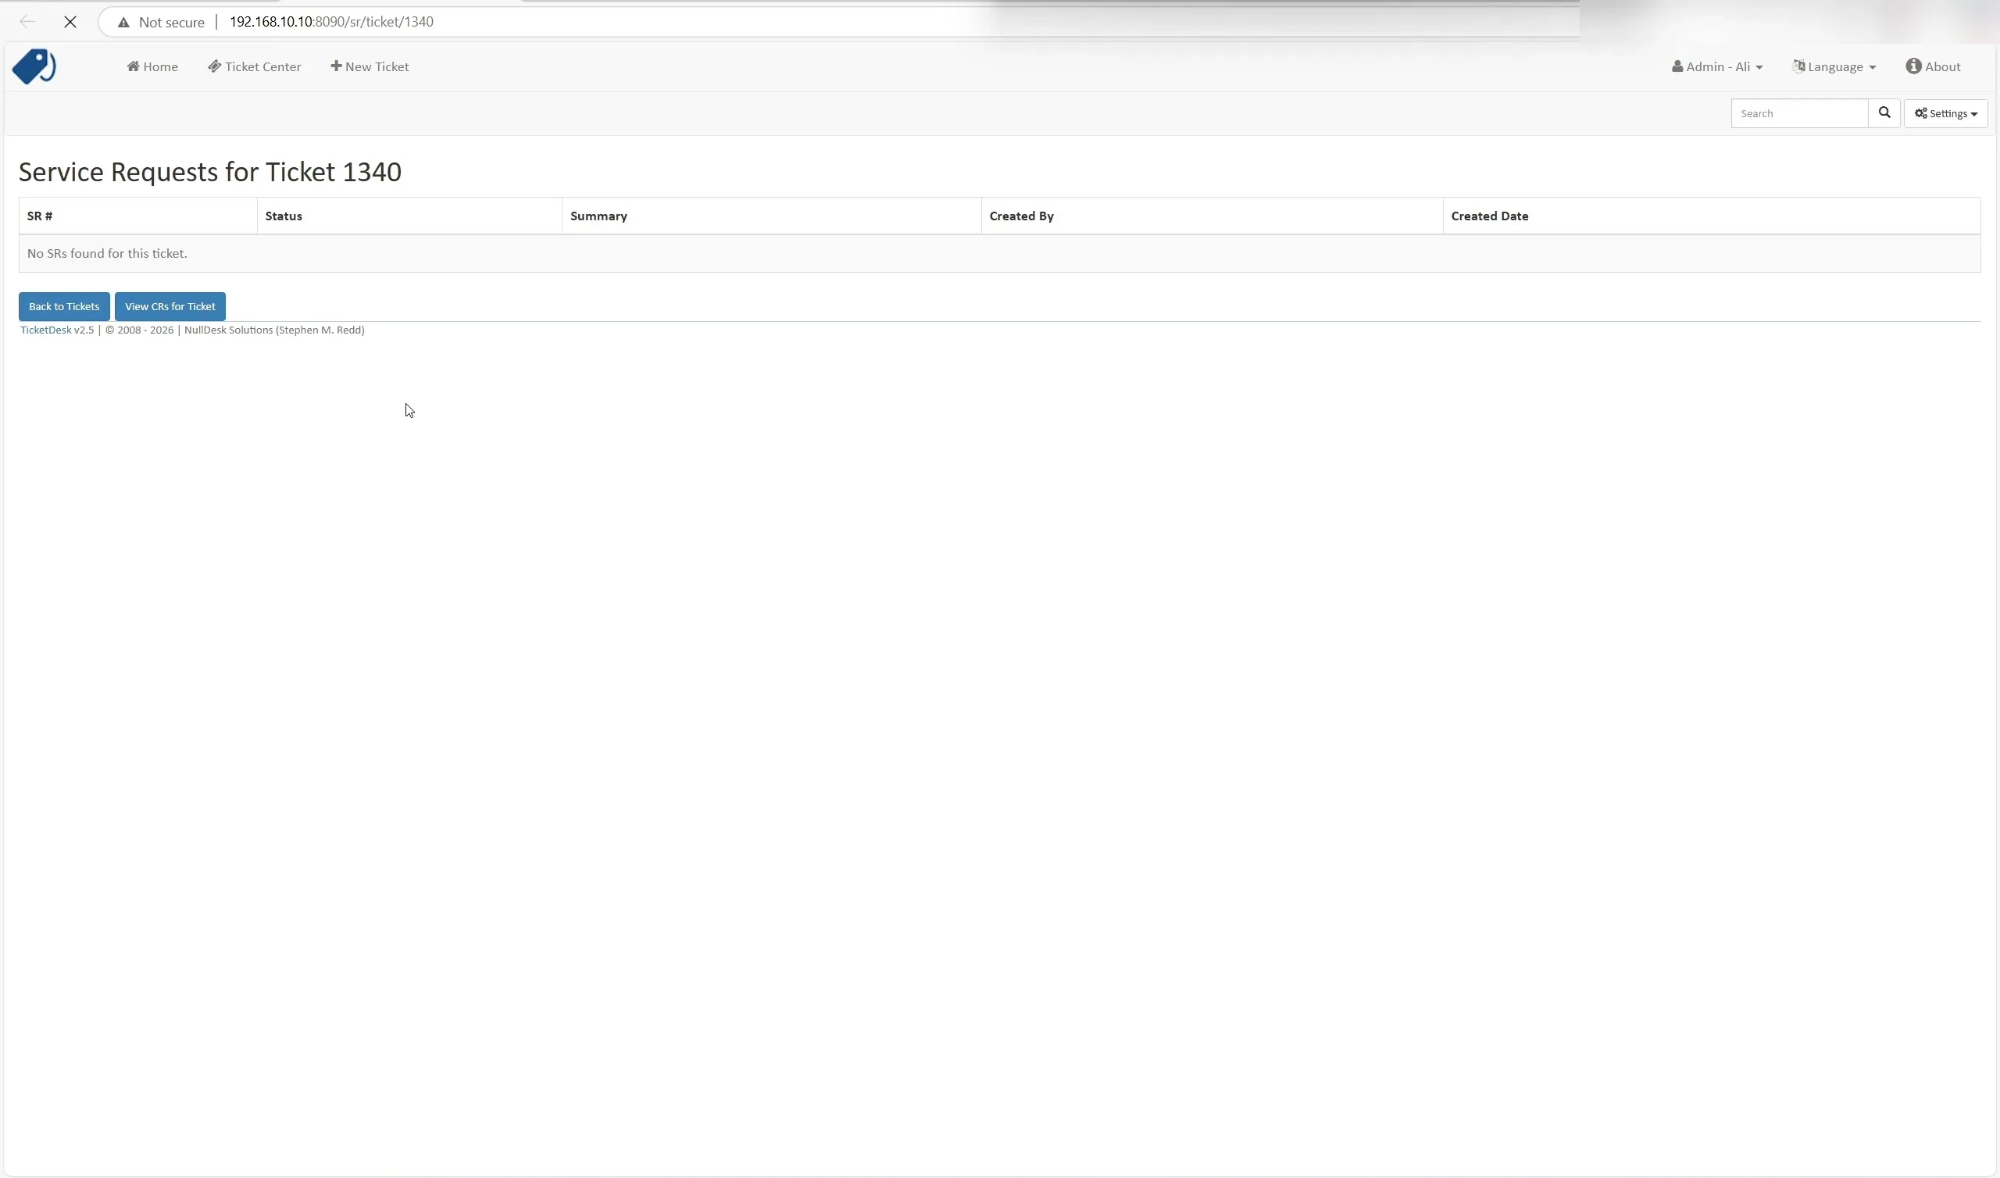Click View CRs for Ticket button
2000x1178 pixels.
coord(170,306)
